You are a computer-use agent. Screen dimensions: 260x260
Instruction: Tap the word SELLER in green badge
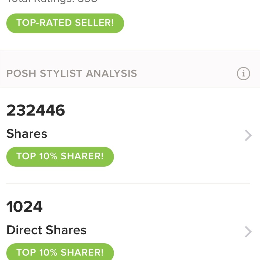pos(94,23)
